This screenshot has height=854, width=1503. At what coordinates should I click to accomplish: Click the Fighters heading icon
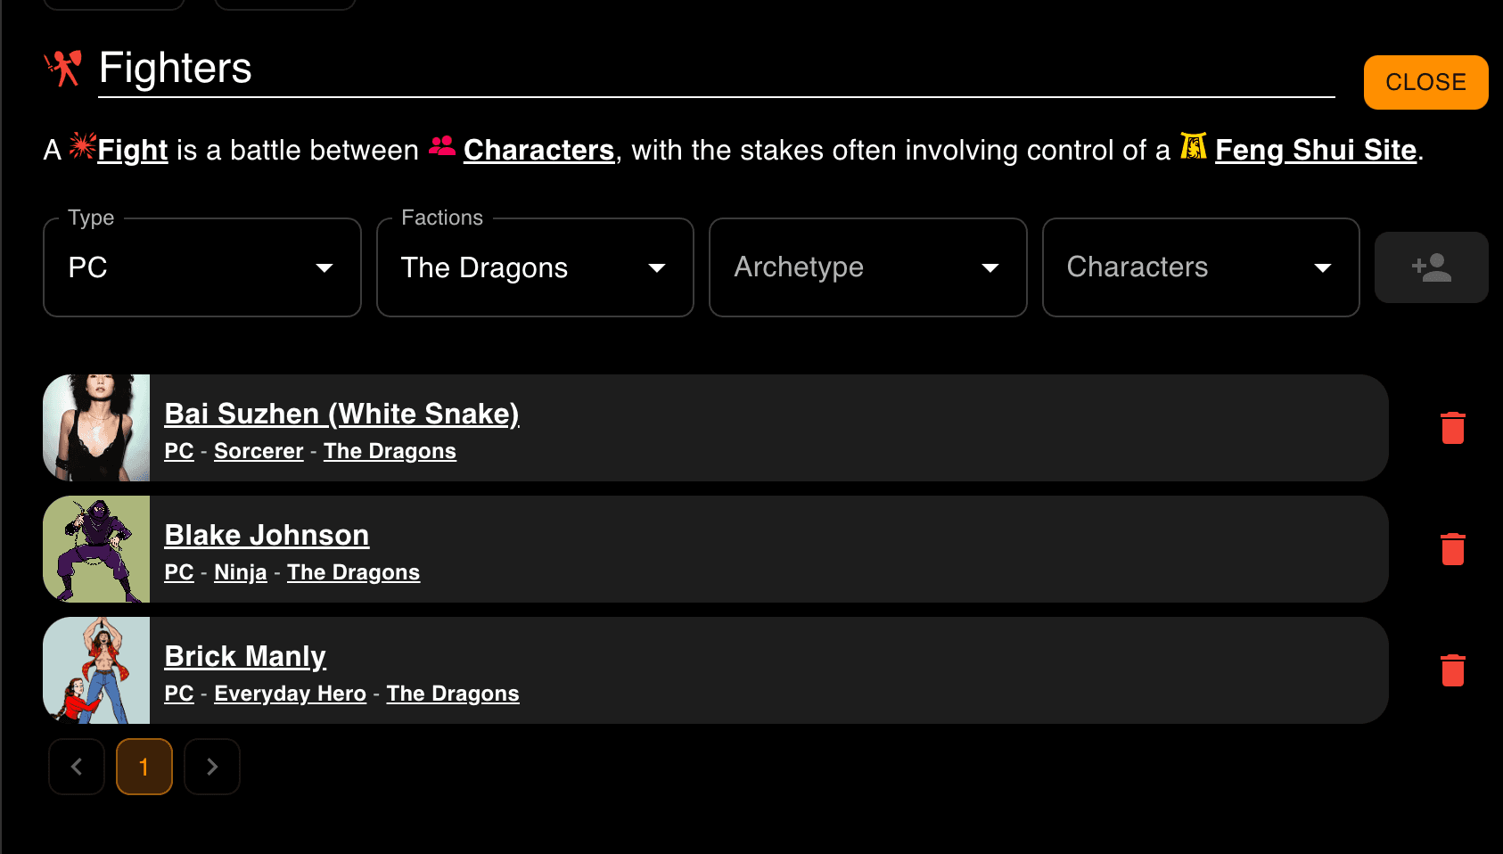coord(63,68)
